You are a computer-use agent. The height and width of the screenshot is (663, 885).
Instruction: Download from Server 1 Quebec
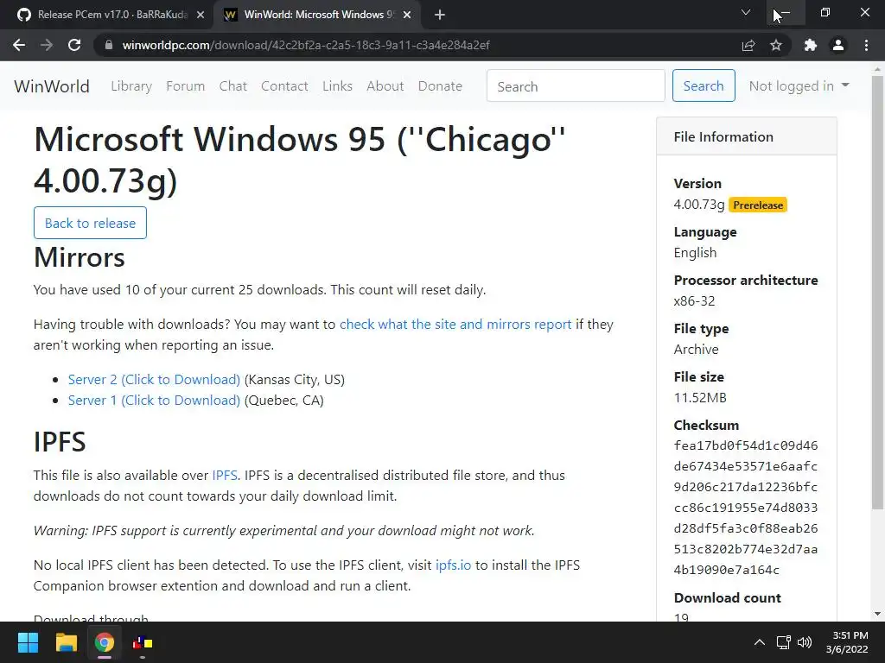pos(154,401)
